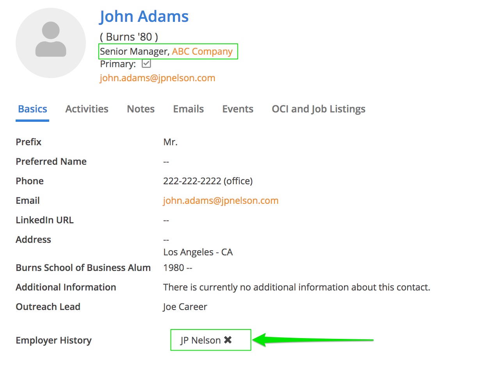
Task: Open the Notes tab
Action: [x=141, y=109]
